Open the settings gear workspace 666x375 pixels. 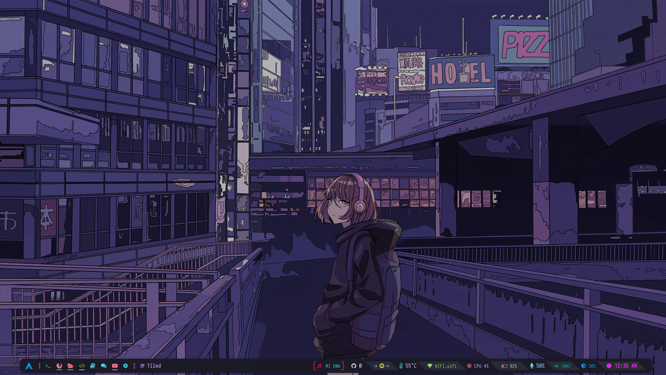click(x=126, y=366)
